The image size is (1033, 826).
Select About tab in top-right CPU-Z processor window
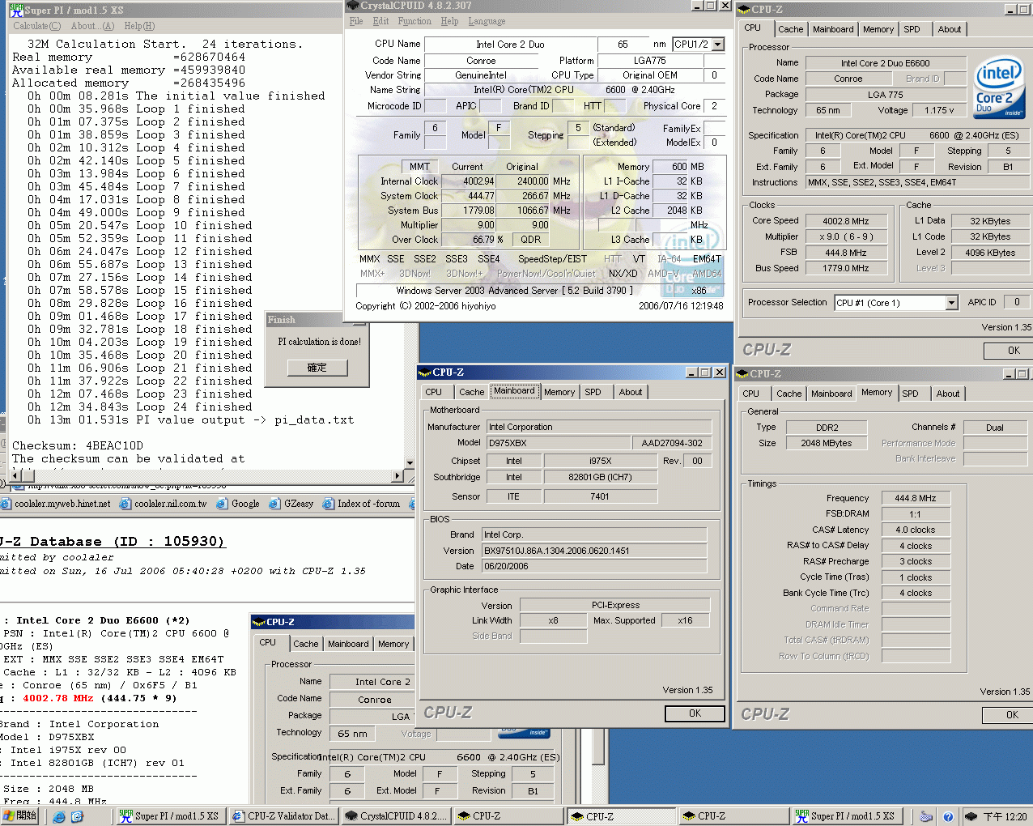950,29
